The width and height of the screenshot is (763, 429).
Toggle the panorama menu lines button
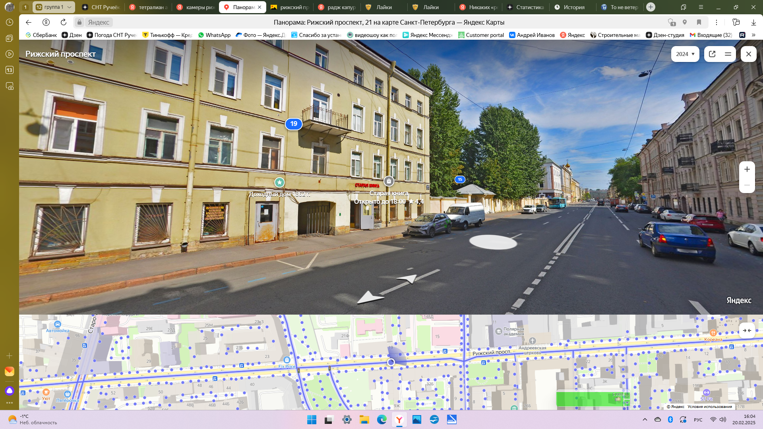[728, 54]
